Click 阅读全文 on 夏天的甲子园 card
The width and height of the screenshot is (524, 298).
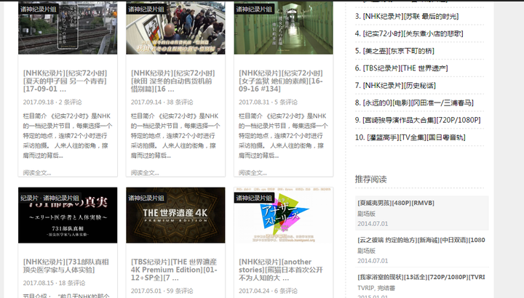click(x=37, y=173)
